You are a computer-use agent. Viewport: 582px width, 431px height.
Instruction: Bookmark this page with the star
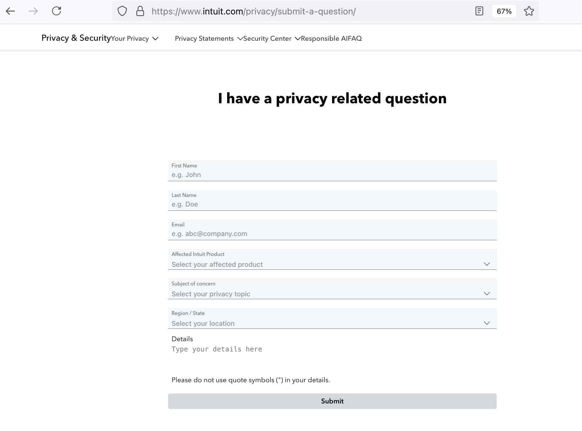[x=529, y=11]
